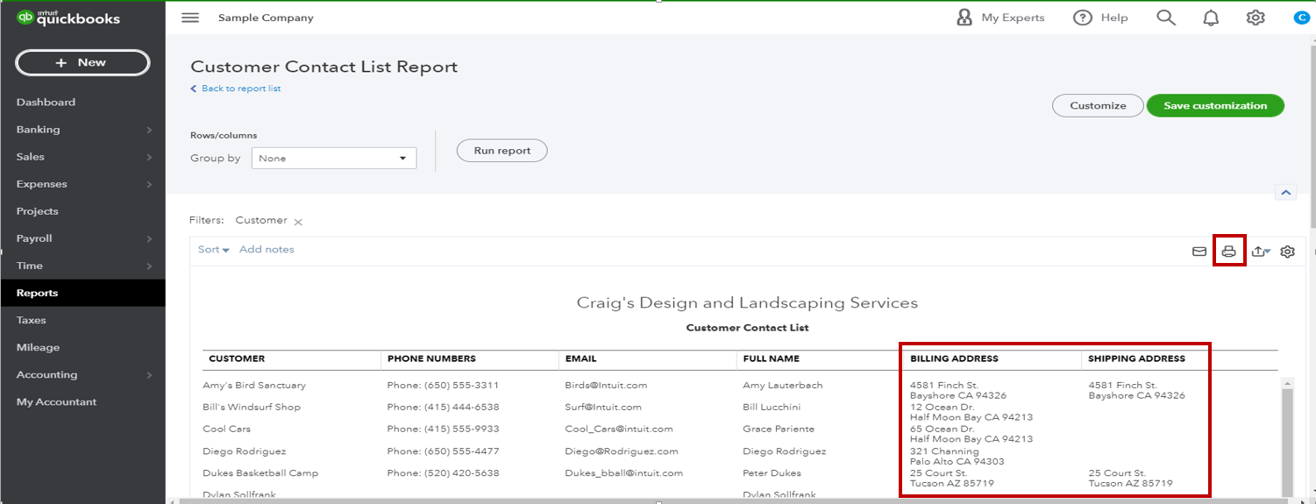Screen dimensions: 1316x504
Task: Remove the Customer filter
Action: tap(298, 222)
